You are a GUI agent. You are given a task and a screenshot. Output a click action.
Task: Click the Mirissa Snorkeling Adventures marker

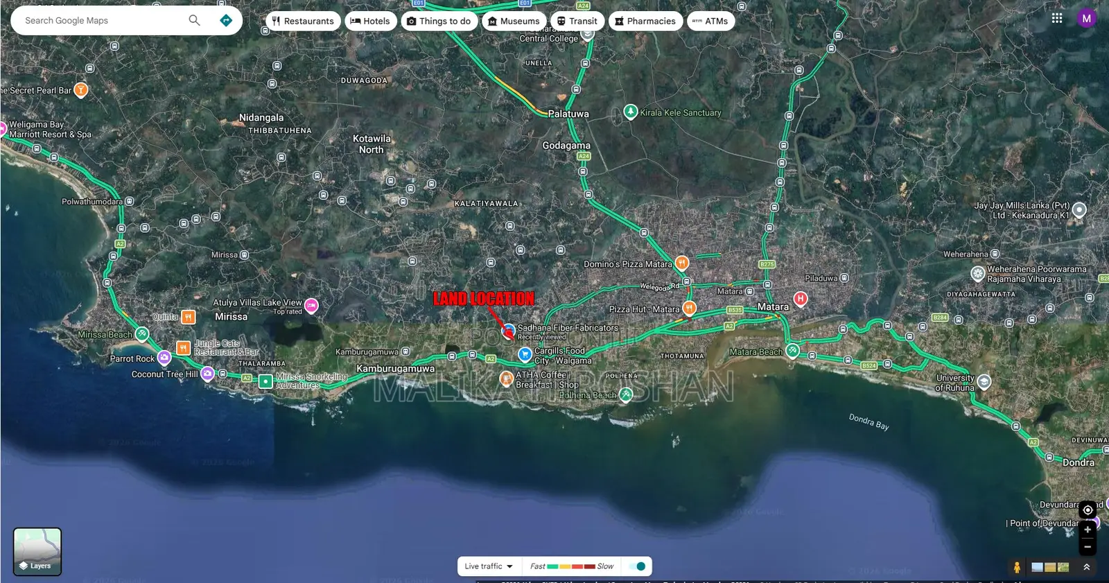pyautogui.click(x=265, y=381)
